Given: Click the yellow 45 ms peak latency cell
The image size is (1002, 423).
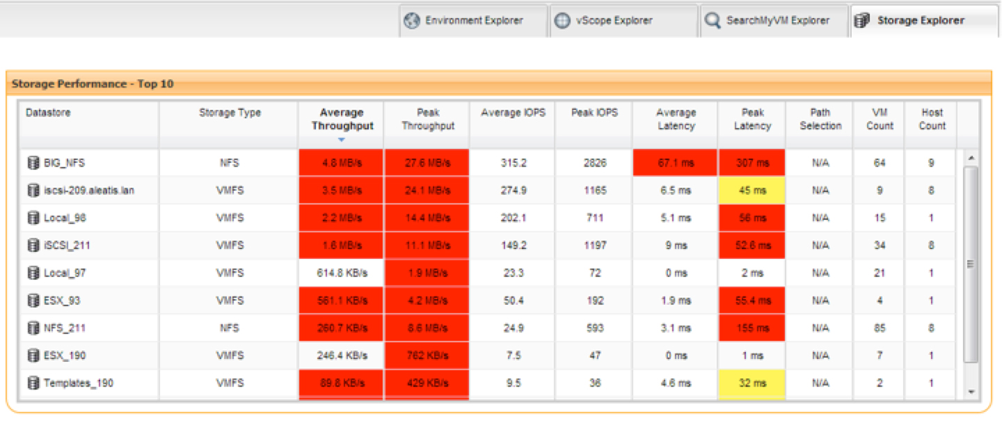Looking at the screenshot, I should (x=752, y=190).
